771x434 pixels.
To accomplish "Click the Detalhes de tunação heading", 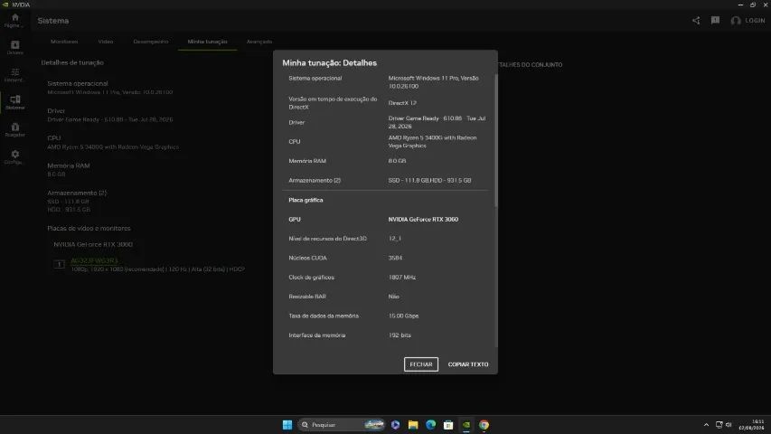I will pyautogui.click(x=72, y=63).
